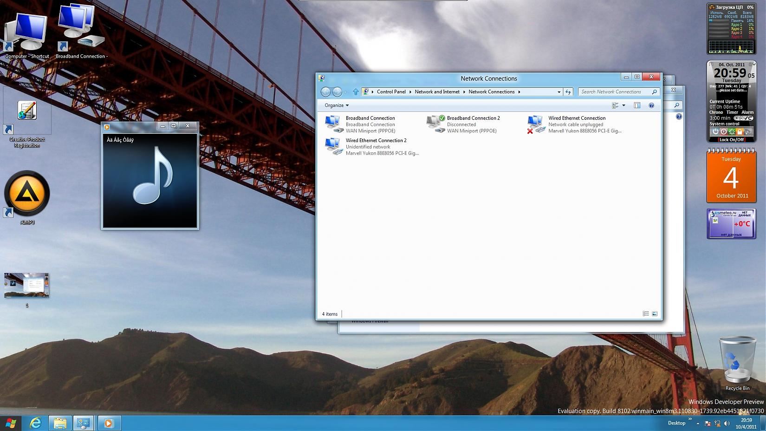Screen dimensions: 766x431
Task: Refresh the Network Connections view
Action: coord(568,92)
